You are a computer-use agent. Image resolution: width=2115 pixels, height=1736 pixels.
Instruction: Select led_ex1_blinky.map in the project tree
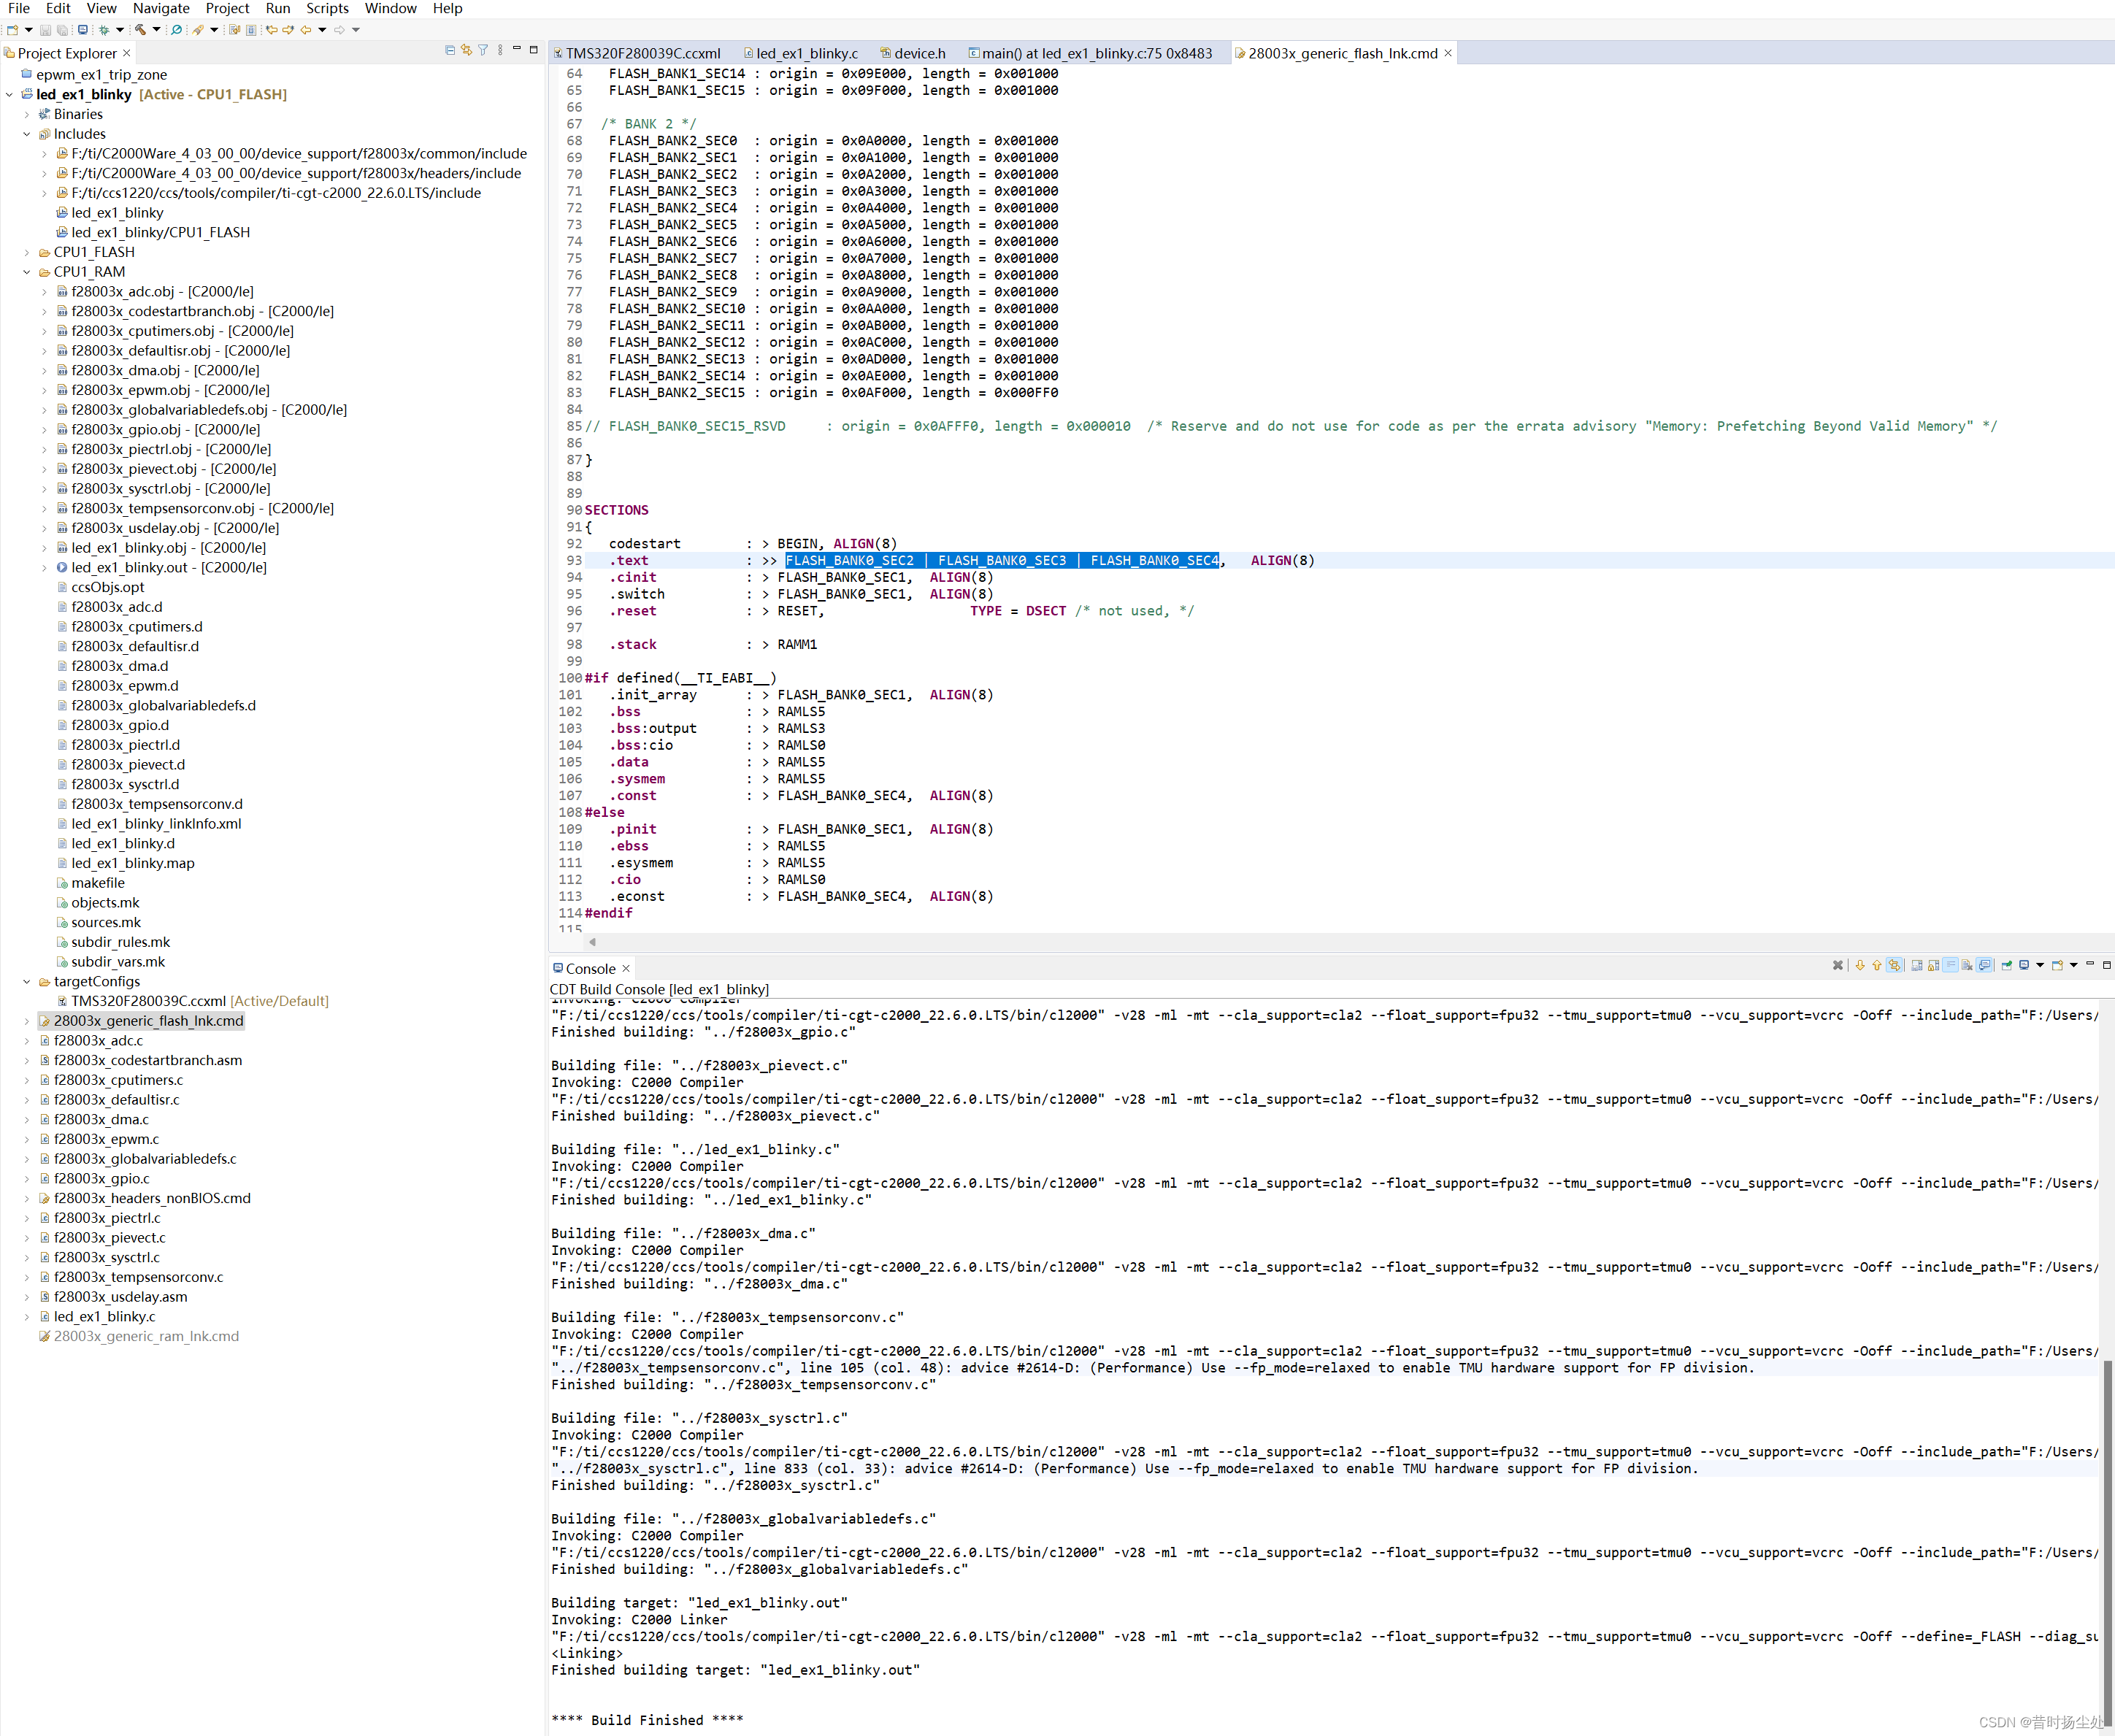coord(133,863)
